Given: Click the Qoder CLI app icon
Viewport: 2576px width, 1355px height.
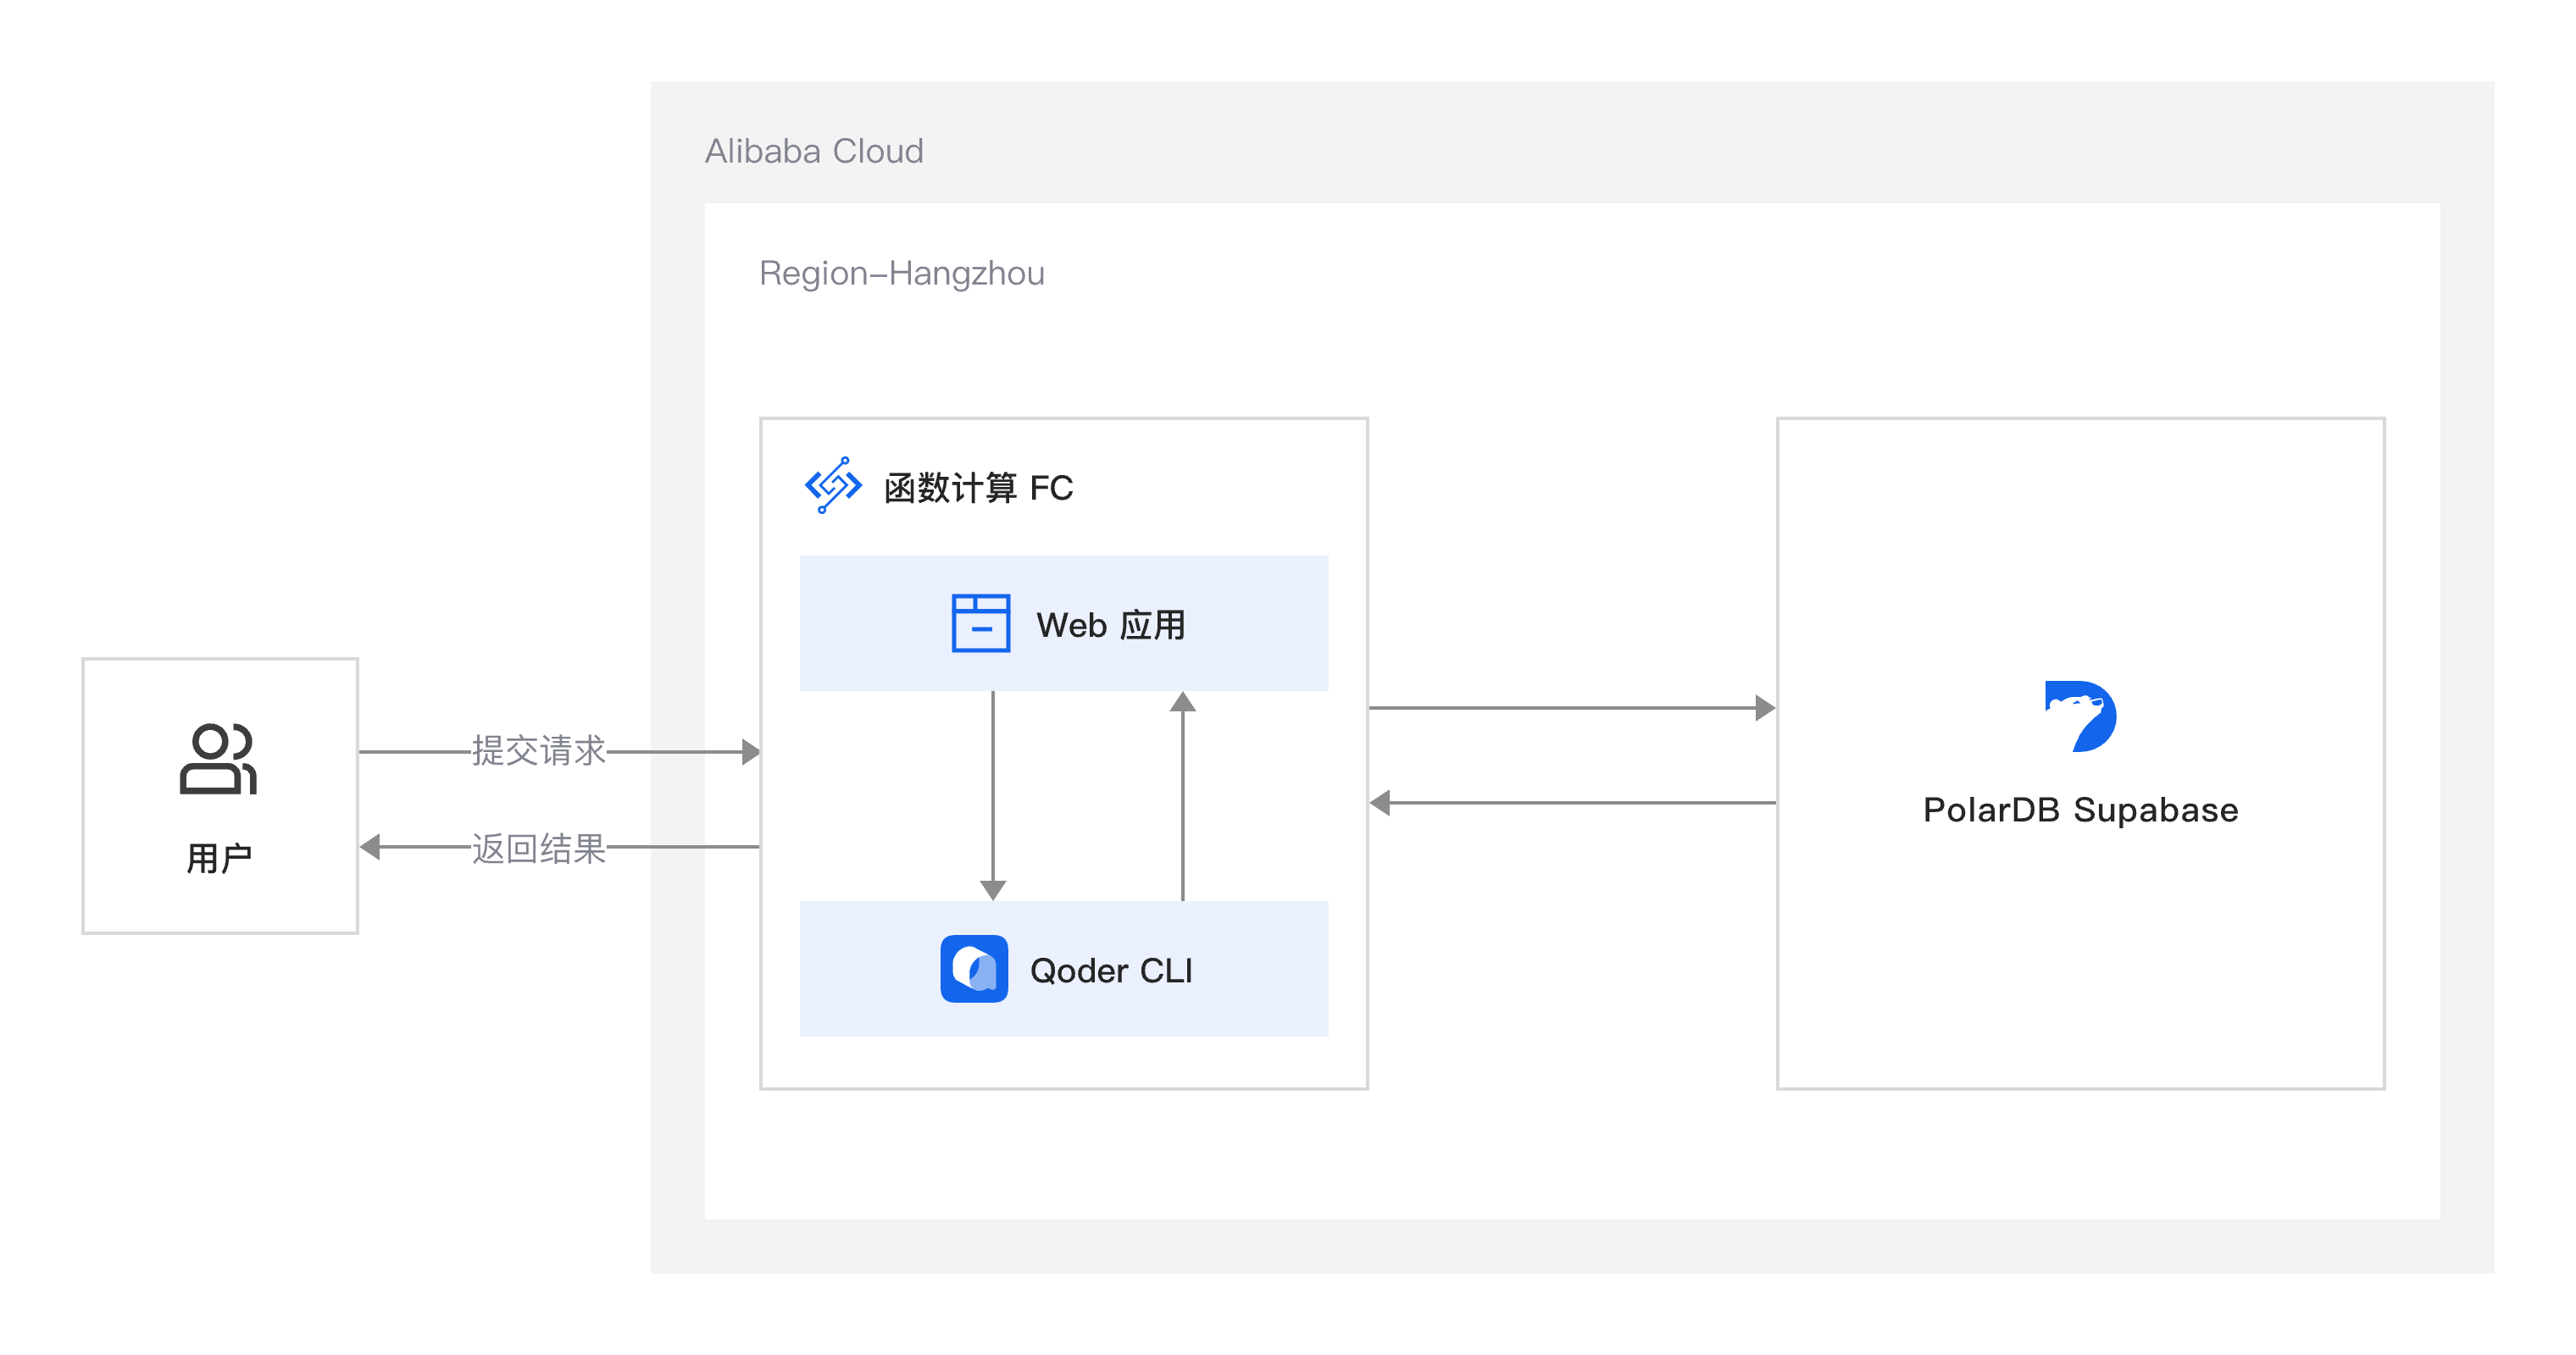Looking at the screenshot, I should click(x=974, y=968).
